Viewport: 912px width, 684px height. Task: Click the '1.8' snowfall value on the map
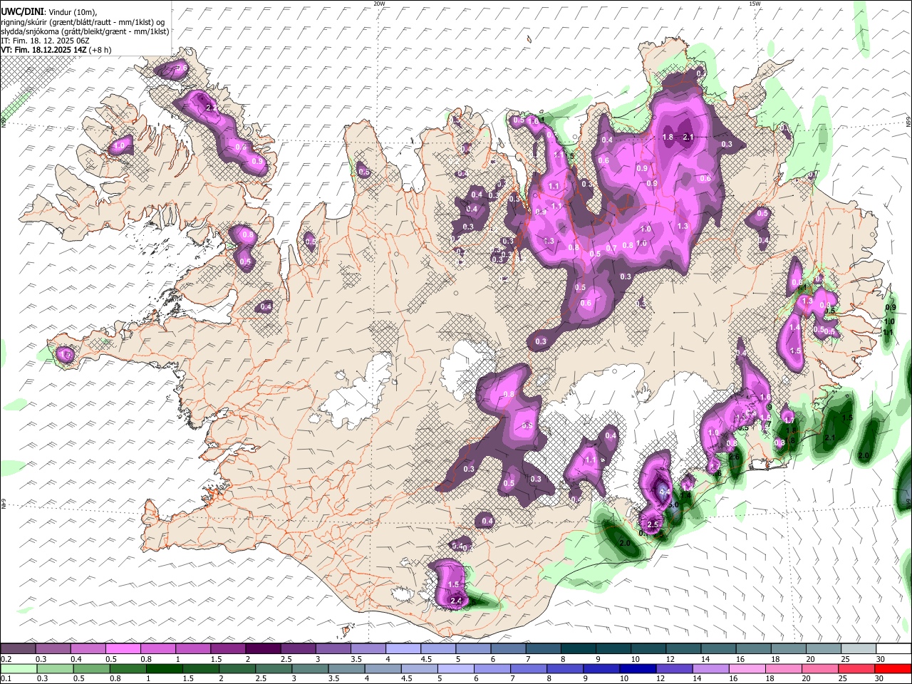click(x=668, y=138)
